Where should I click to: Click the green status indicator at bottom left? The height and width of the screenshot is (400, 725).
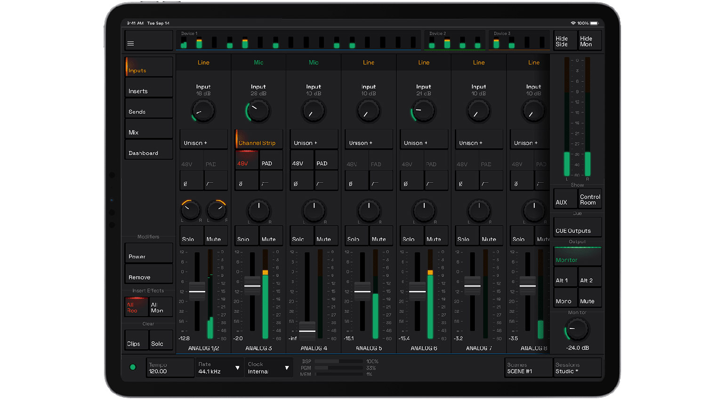[x=133, y=367]
